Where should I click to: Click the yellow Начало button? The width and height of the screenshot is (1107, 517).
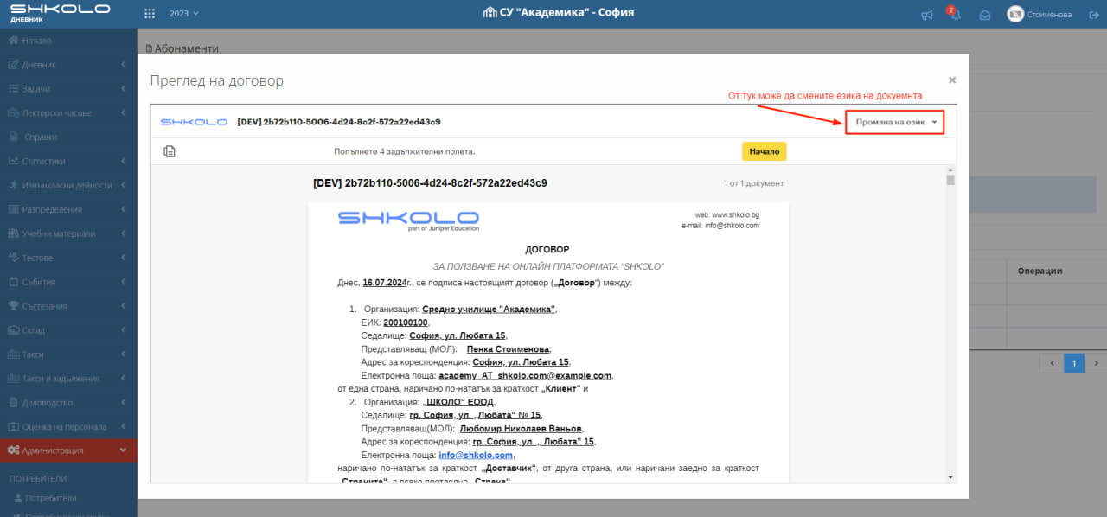765,151
